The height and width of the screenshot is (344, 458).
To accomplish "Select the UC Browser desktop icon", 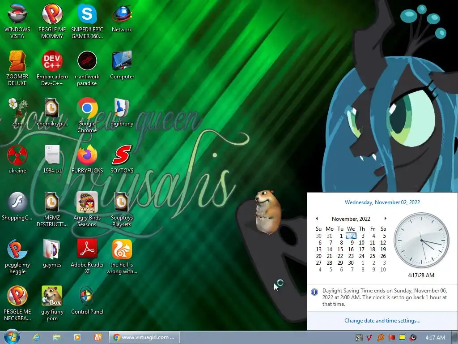I will coord(122,257).
